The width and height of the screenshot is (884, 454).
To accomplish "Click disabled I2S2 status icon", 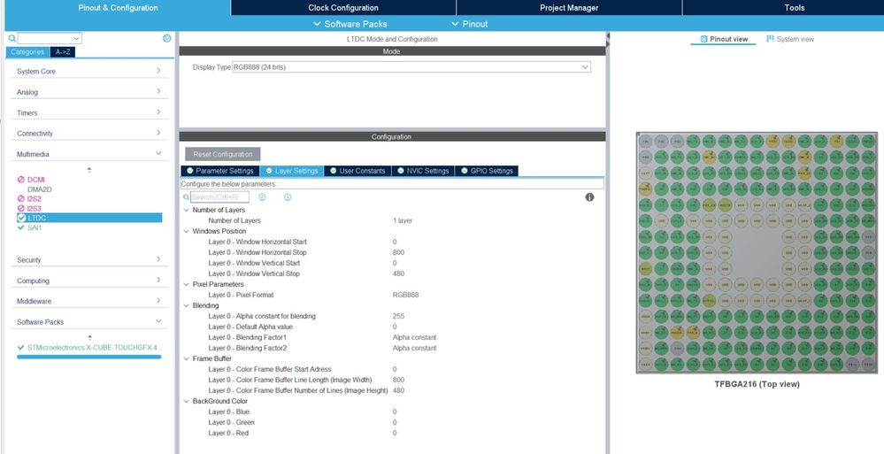I will (21, 198).
